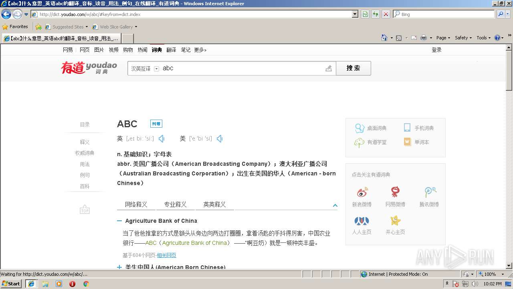This screenshot has width=513, height=289.
Task: Open 手机词典 mobile dictionary icon
Action: pos(407,128)
